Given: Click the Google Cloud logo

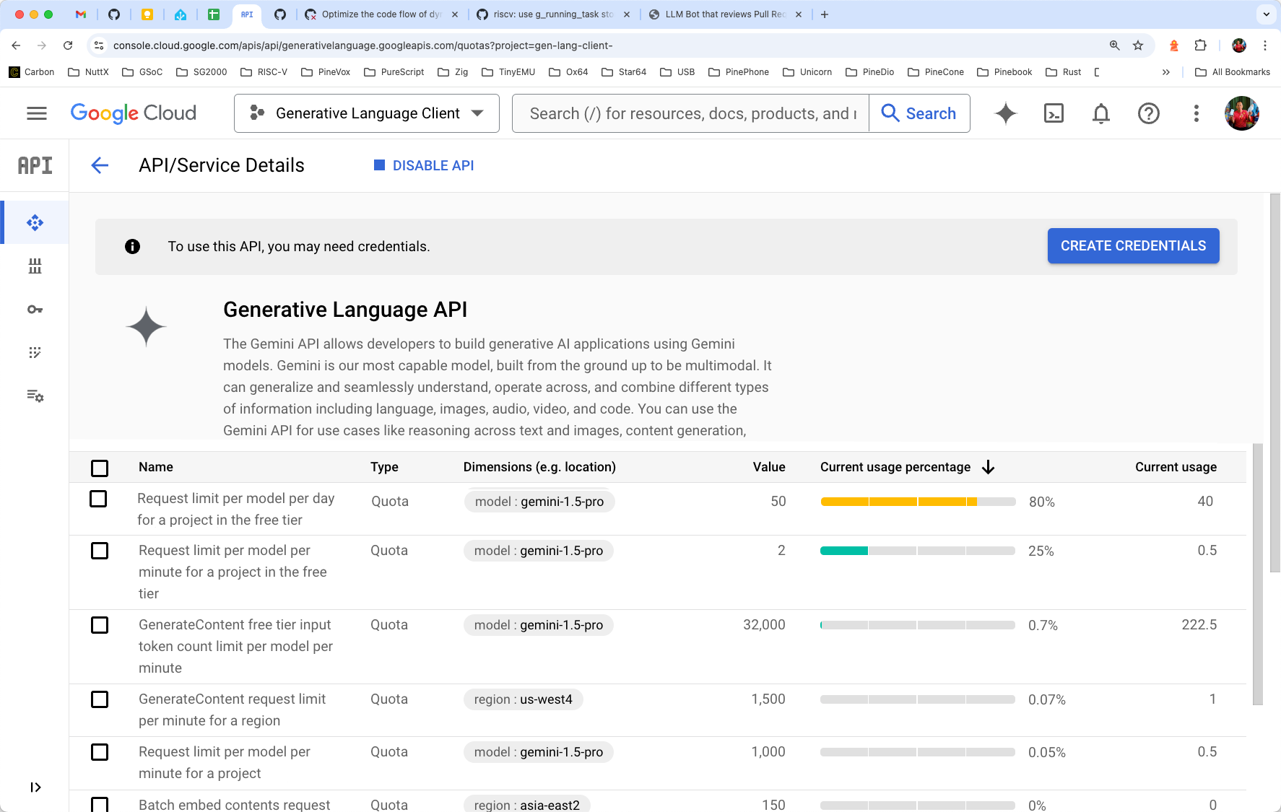Looking at the screenshot, I should (x=134, y=113).
